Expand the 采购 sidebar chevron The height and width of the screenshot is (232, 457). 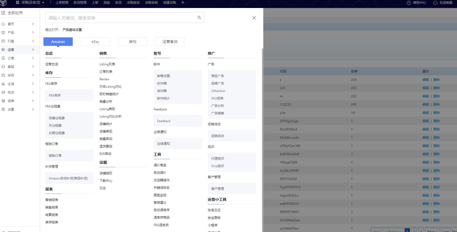coord(33,75)
